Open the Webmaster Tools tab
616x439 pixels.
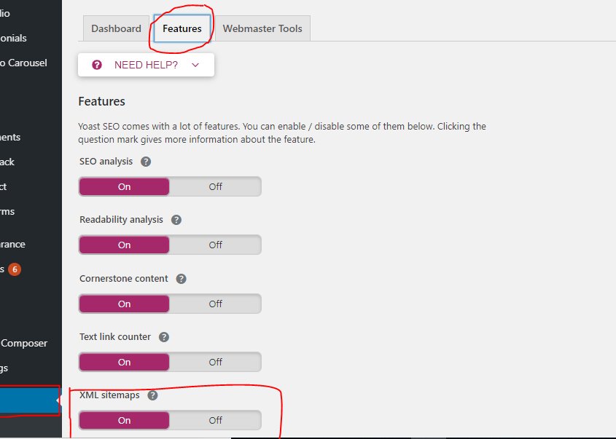pyautogui.click(x=262, y=28)
